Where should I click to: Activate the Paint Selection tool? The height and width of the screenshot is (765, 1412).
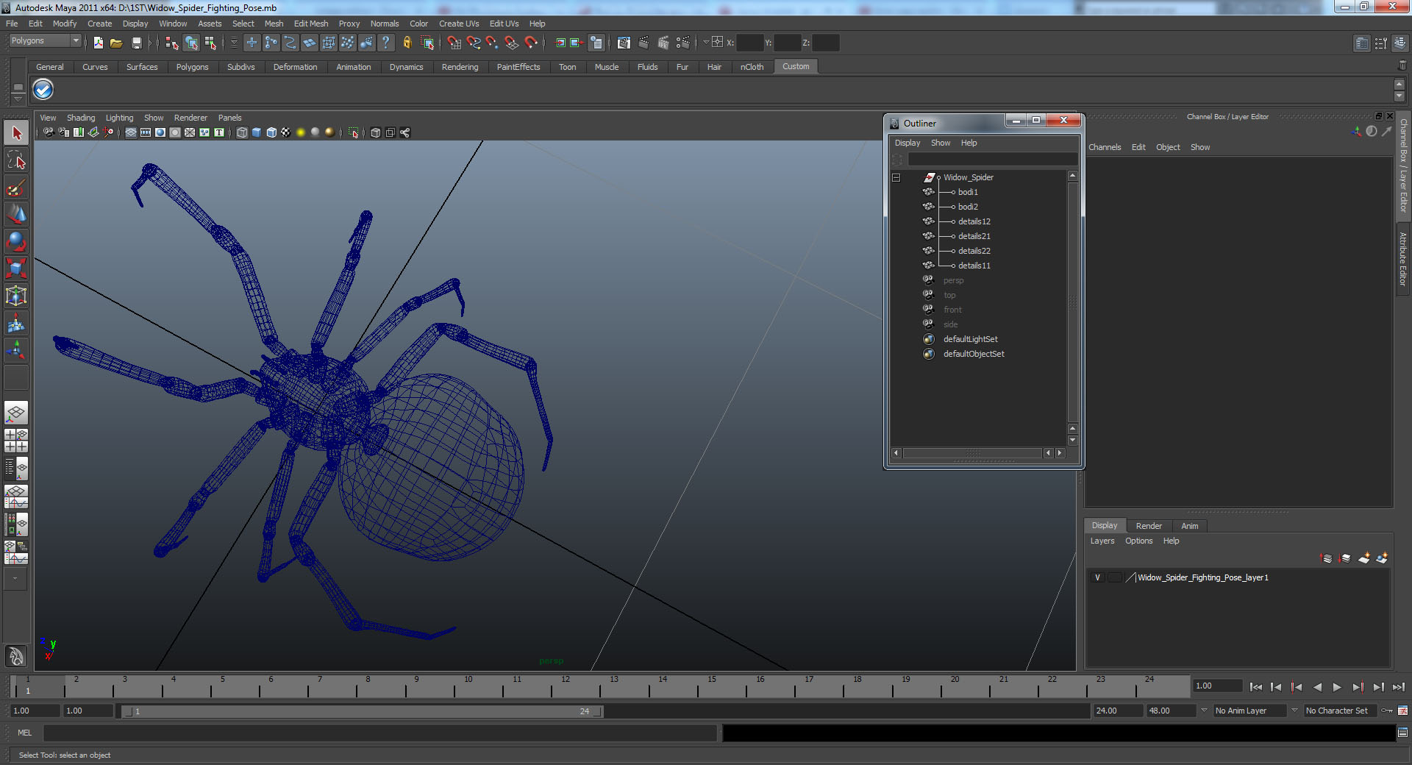click(x=16, y=188)
